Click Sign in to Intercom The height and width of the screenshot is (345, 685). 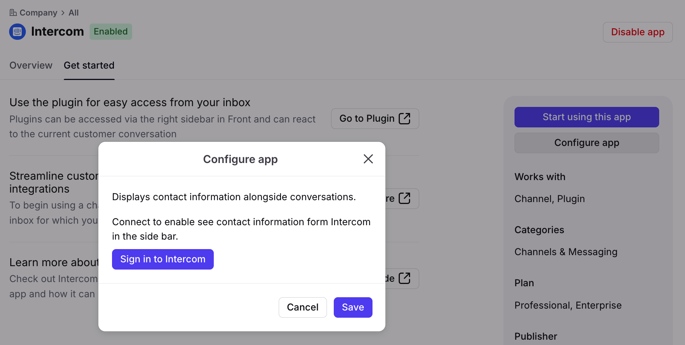[x=163, y=259]
